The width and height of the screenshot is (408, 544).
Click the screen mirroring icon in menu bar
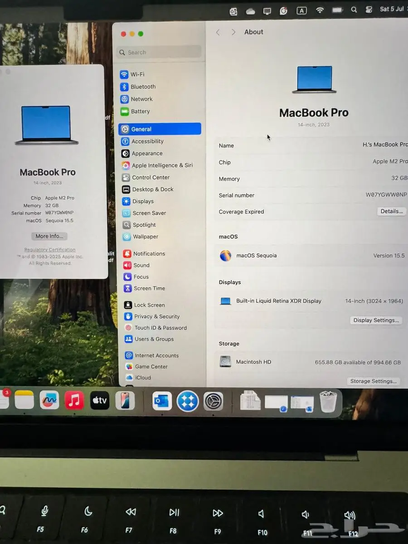[267, 11]
